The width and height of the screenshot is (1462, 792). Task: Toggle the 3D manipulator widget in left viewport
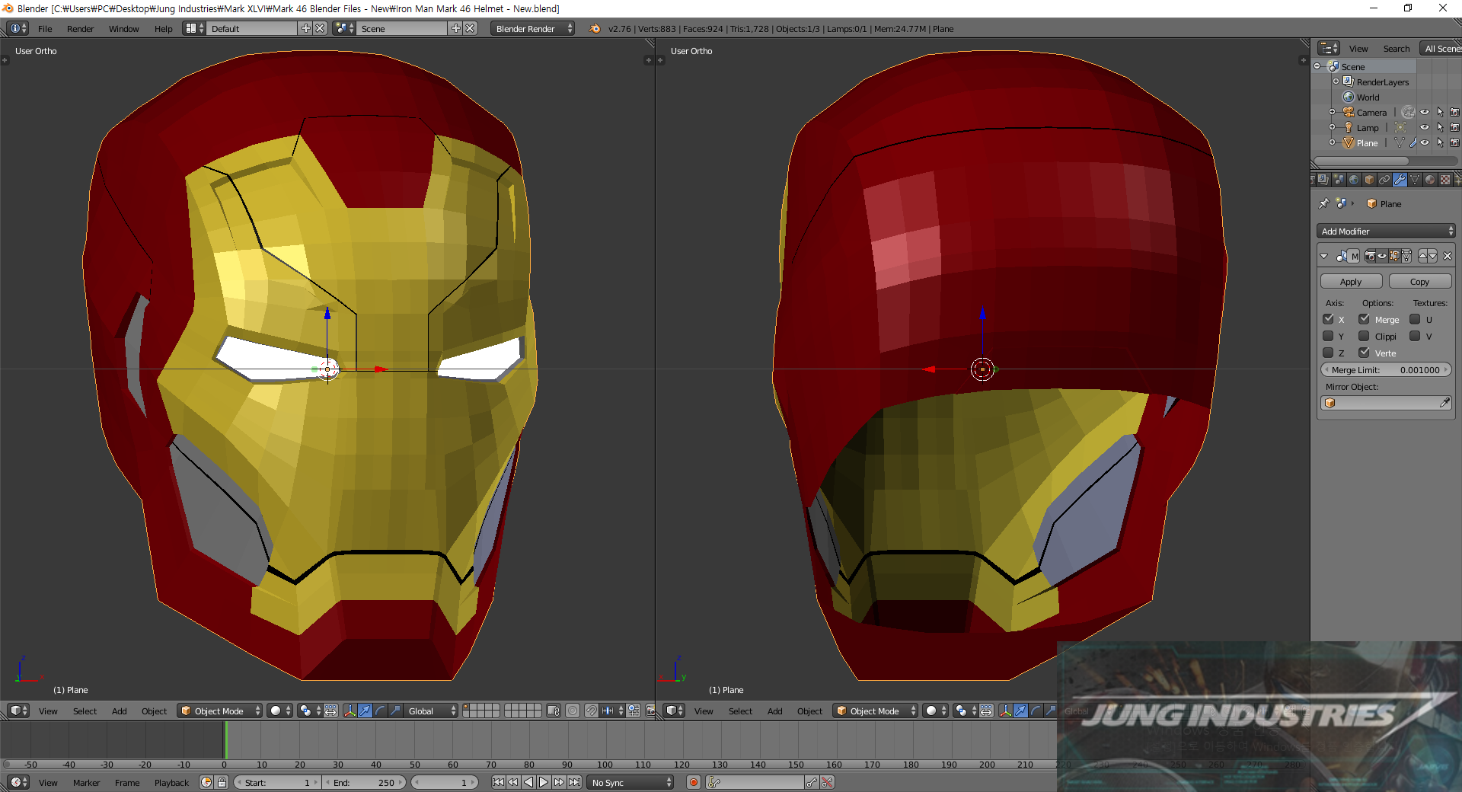coord(350,711)
